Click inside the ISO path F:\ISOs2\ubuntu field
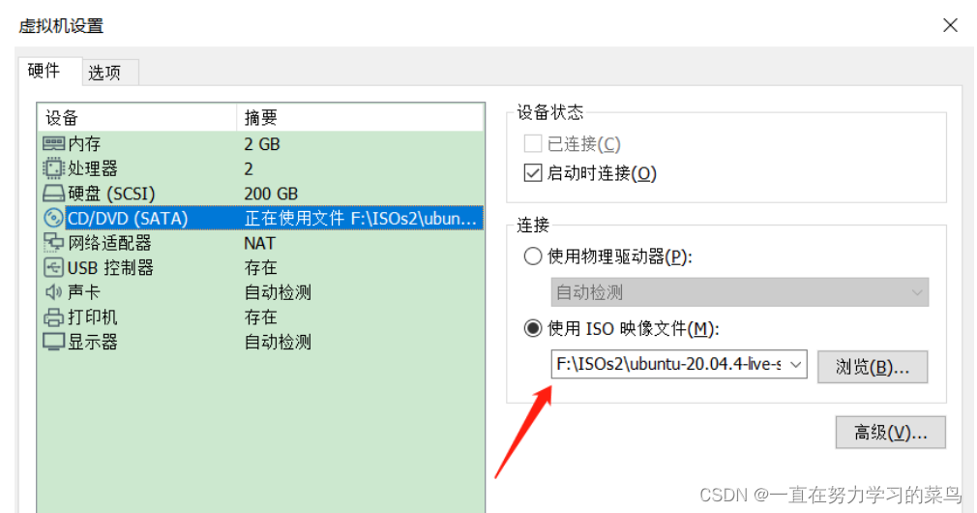Screen dimensions: 977x513 (668, 365)
